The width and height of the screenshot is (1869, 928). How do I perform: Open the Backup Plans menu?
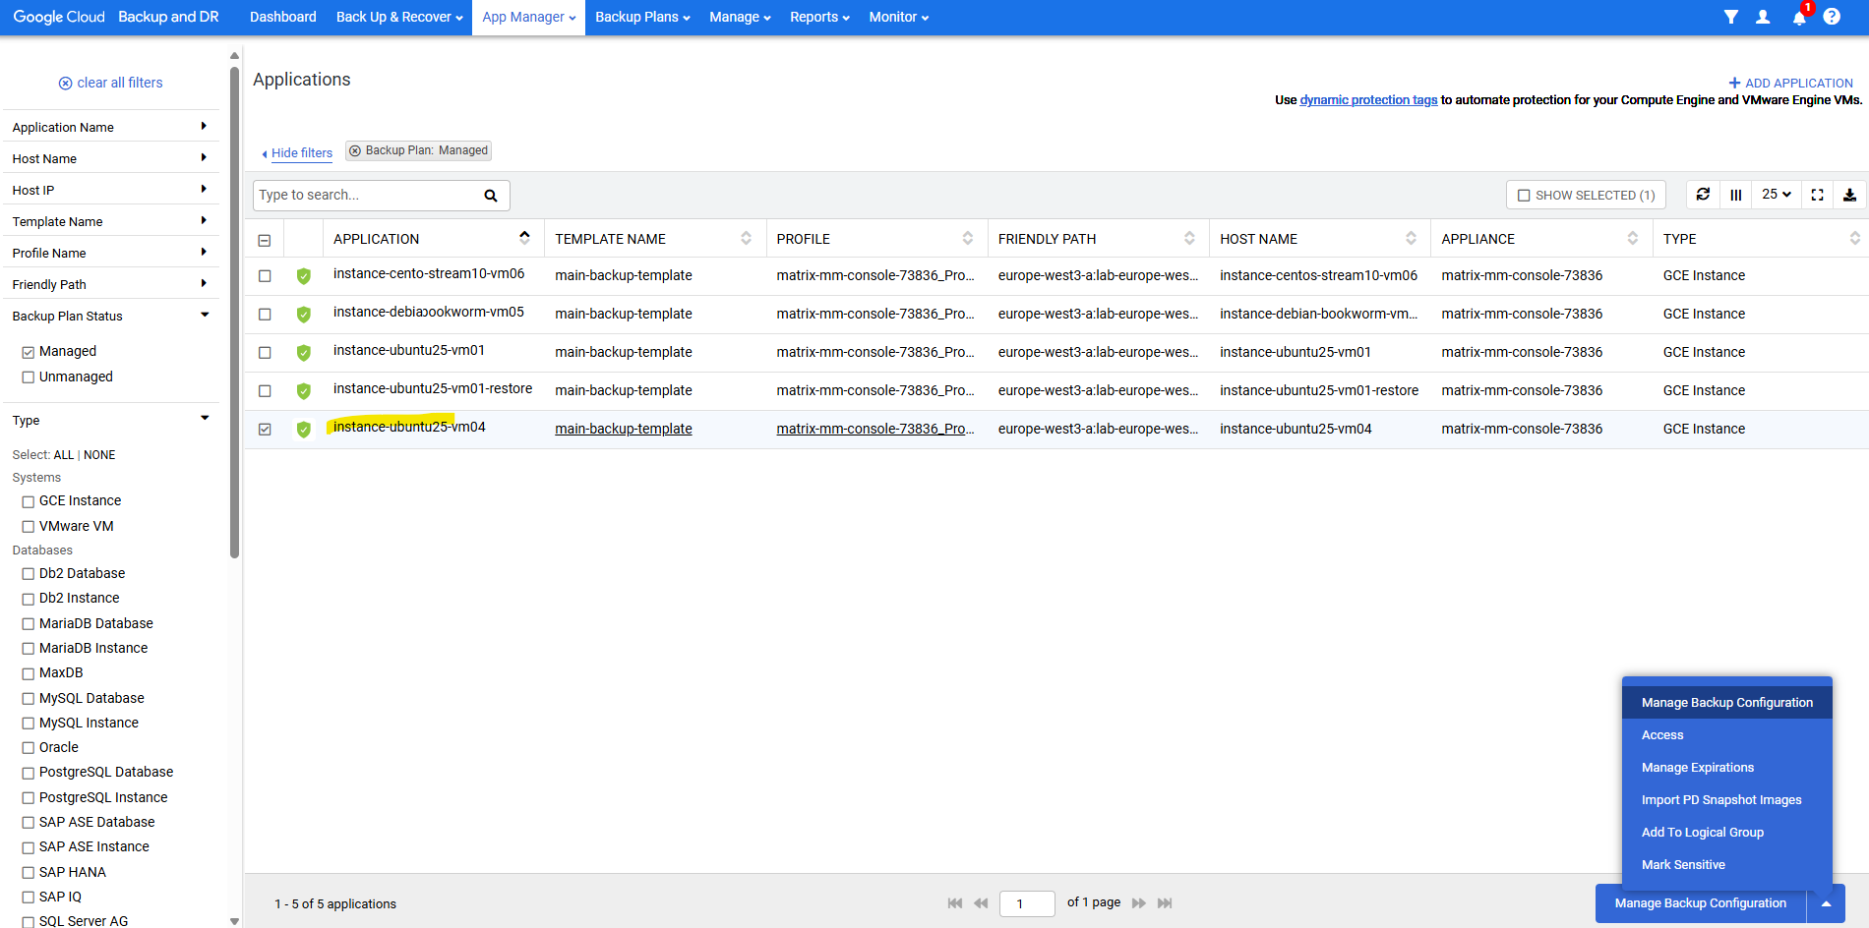click(x=641, y=17)
